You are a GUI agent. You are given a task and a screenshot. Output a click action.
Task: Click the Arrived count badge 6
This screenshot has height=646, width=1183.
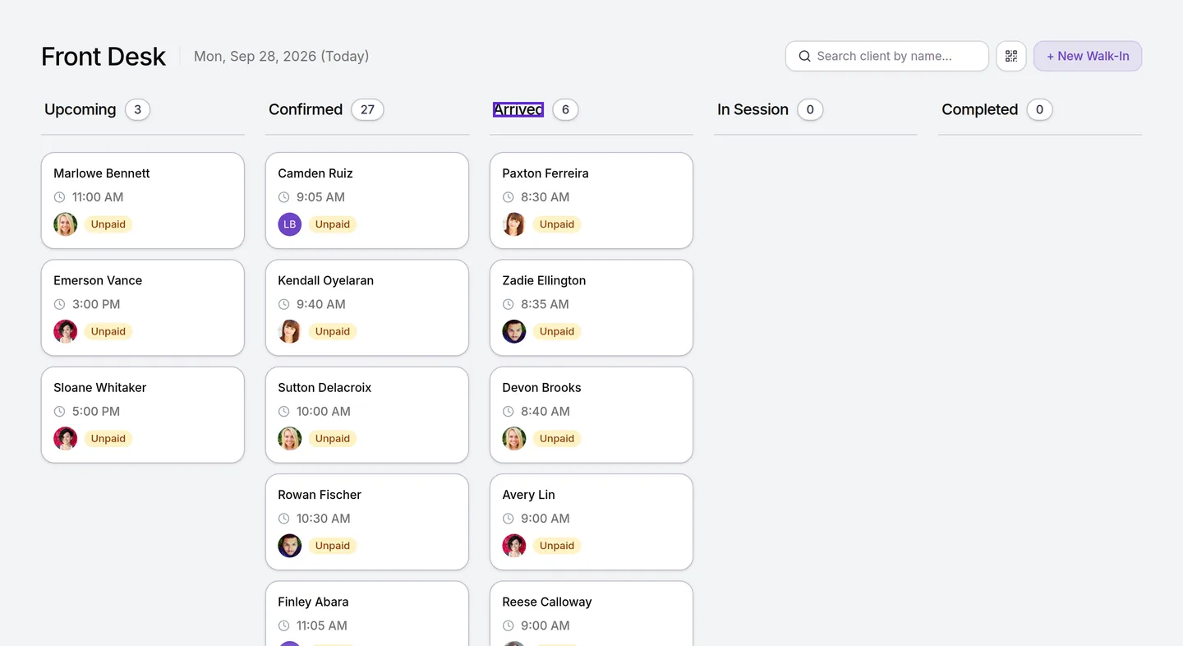[565, 109]
